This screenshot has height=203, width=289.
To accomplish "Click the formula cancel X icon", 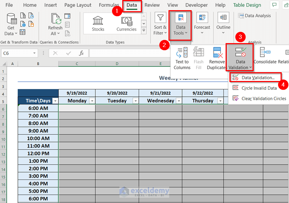I will [x=55, y=53].
